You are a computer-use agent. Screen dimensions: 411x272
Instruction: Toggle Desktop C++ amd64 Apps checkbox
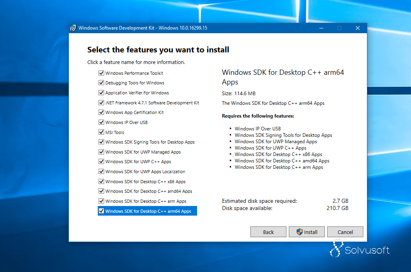pos(101,191)
